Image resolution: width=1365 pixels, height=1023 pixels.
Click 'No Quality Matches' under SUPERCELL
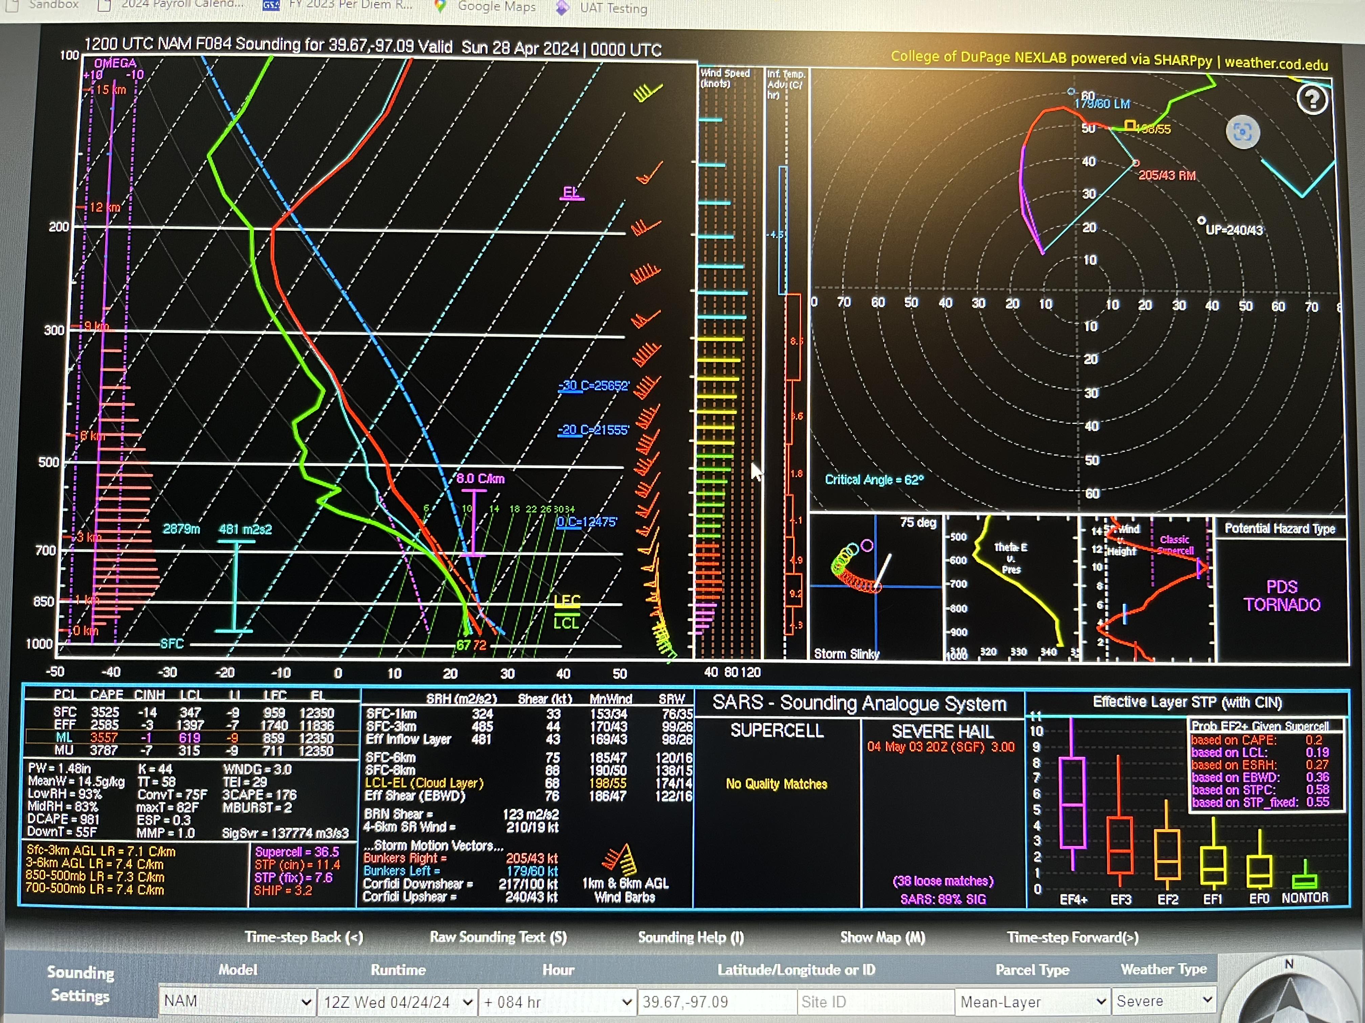[x=776, y=784]
